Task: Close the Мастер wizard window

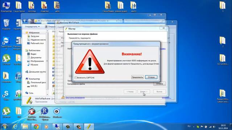Action: [163, 28]
